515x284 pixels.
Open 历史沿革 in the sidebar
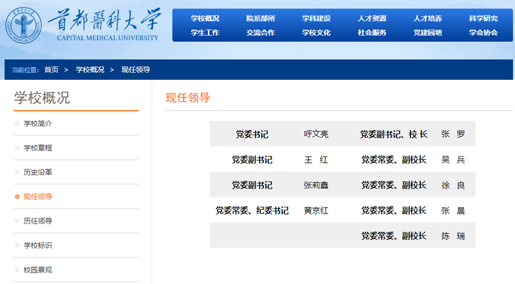pos(38,173)
